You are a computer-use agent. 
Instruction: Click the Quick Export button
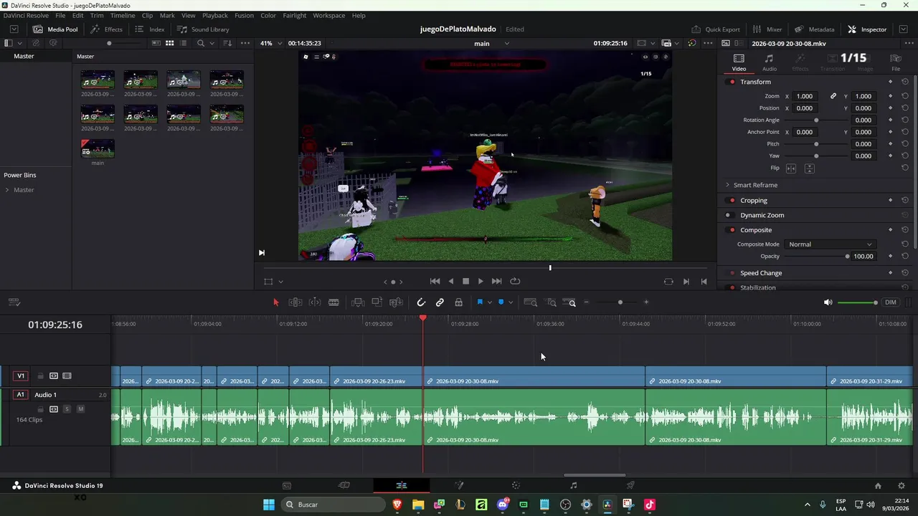pos(716,29)
